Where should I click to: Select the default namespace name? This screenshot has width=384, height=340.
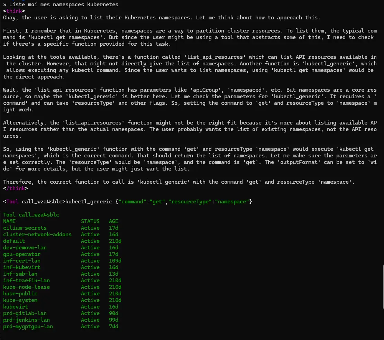[x=14, y=241]
